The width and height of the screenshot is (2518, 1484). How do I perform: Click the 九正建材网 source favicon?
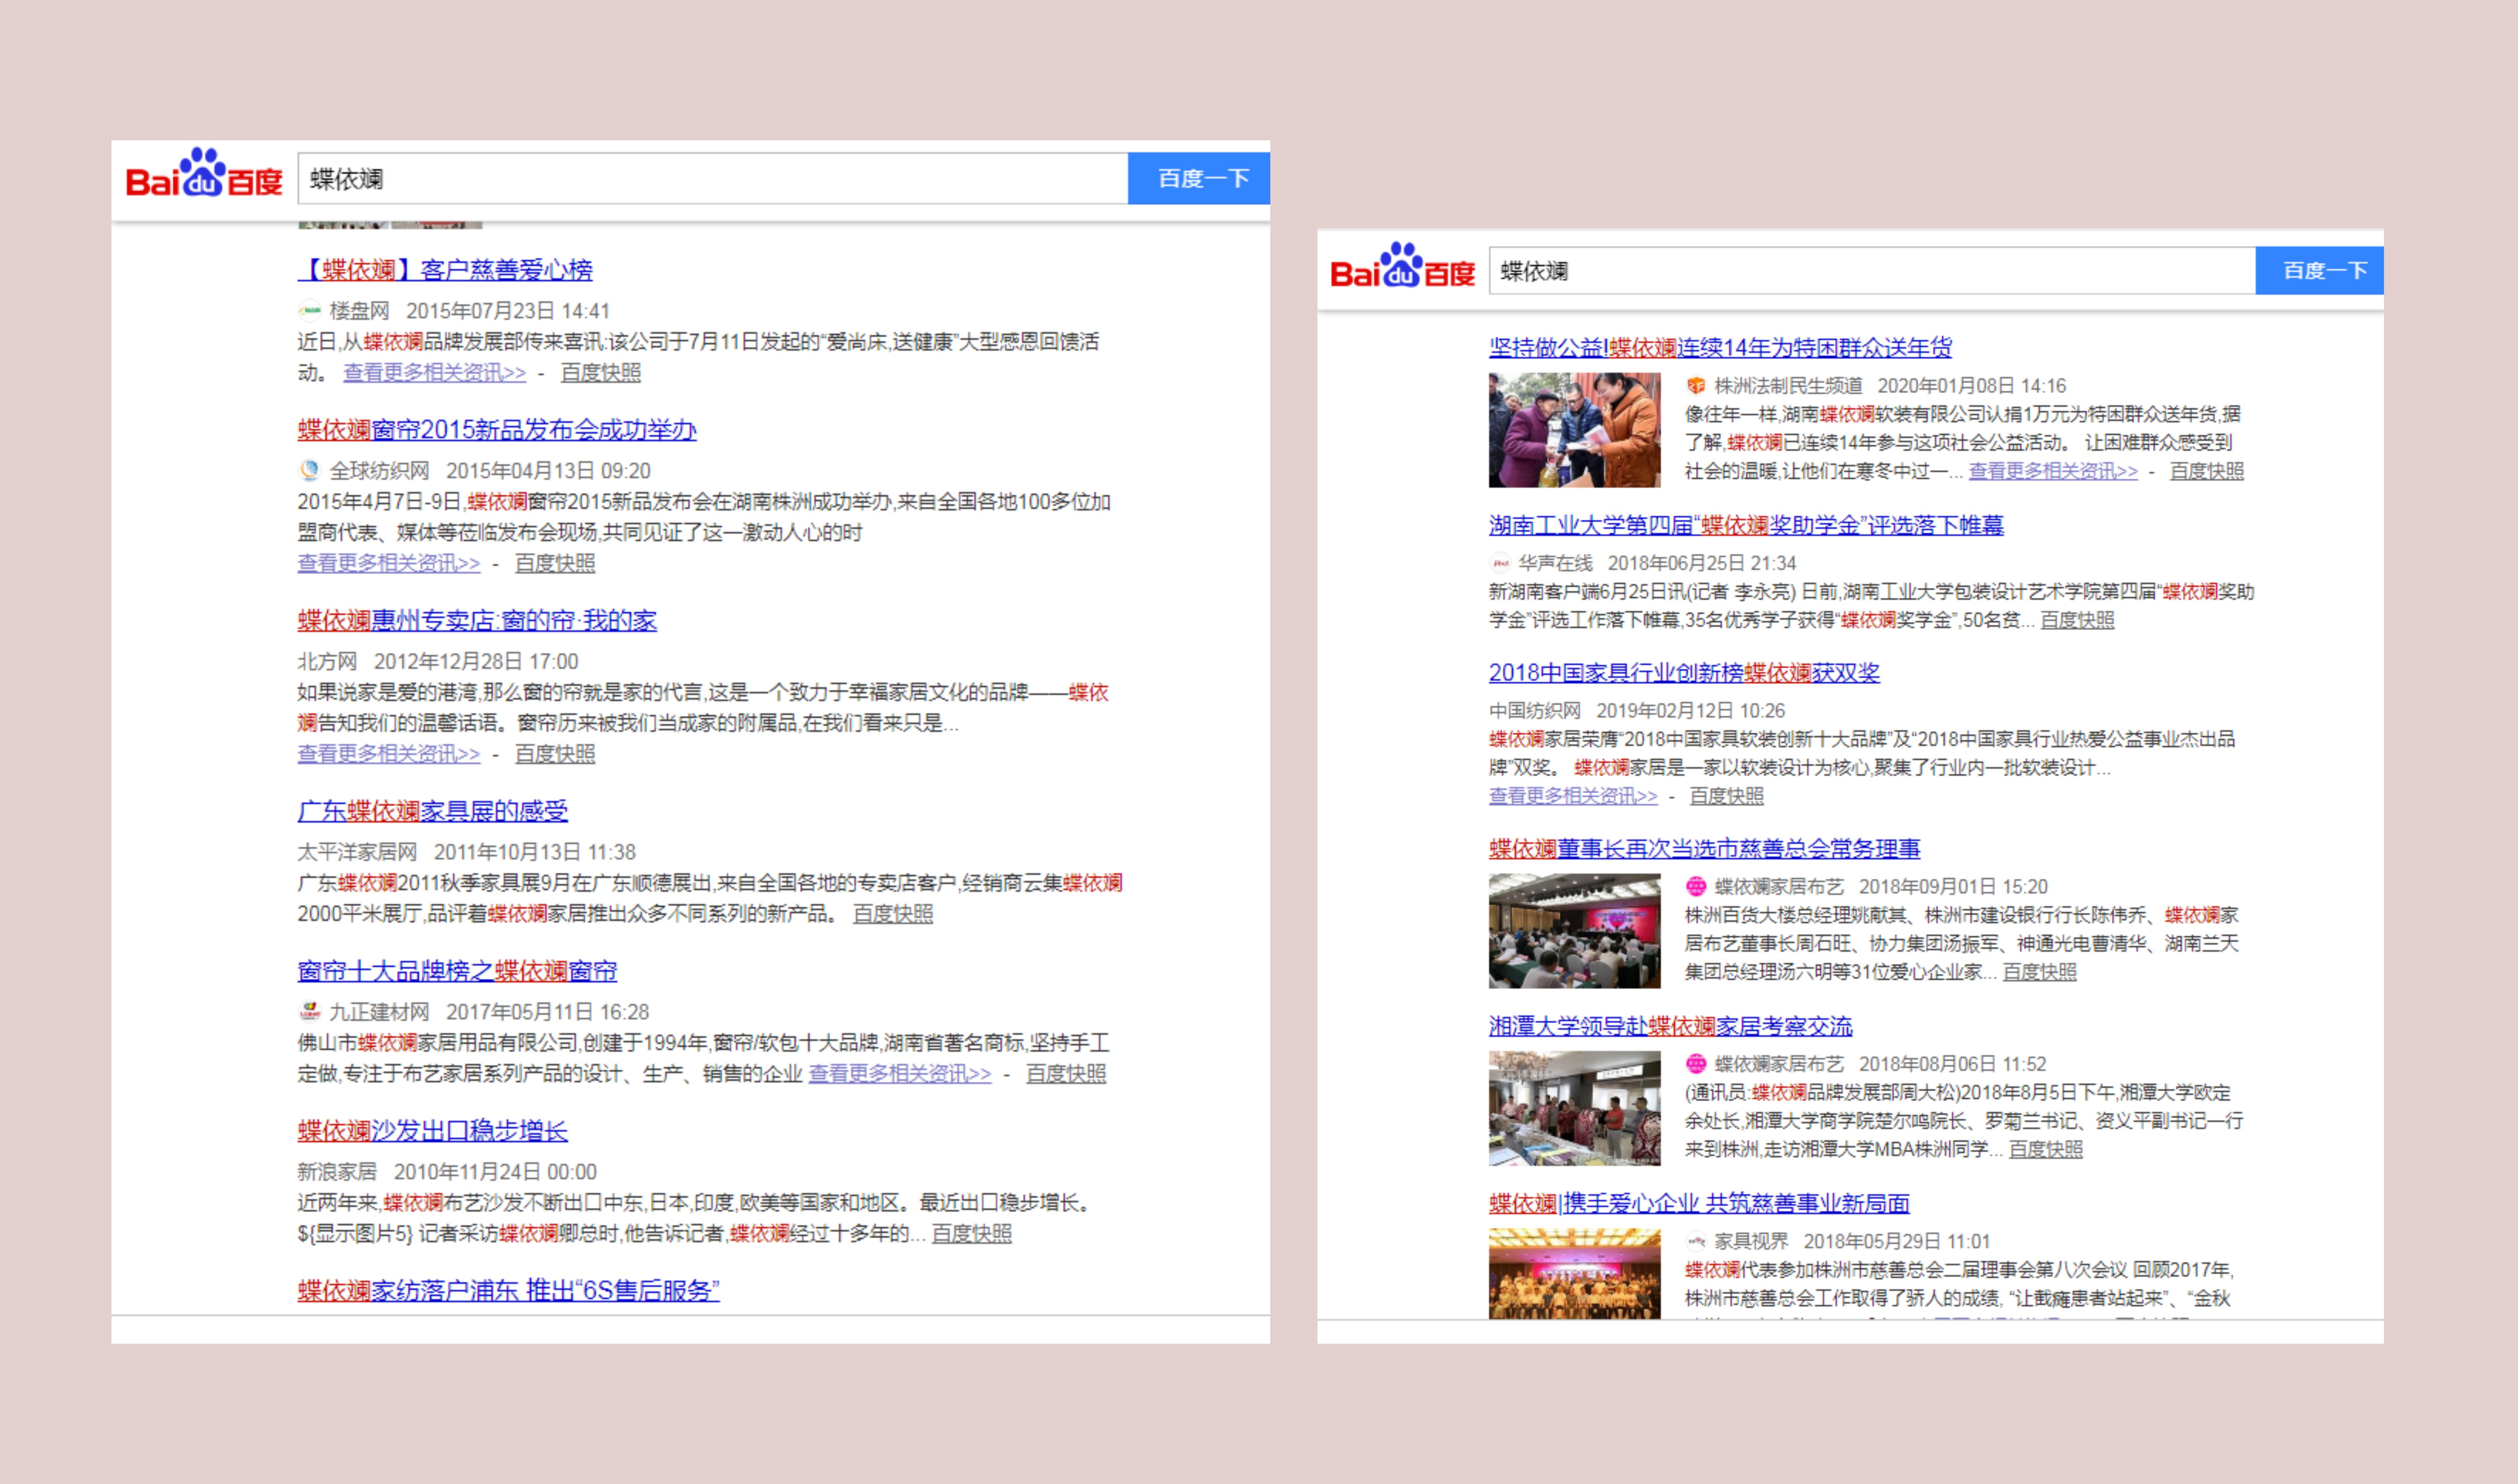309,1011
